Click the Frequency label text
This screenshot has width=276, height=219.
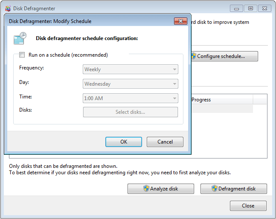click(x=32, y=68)
